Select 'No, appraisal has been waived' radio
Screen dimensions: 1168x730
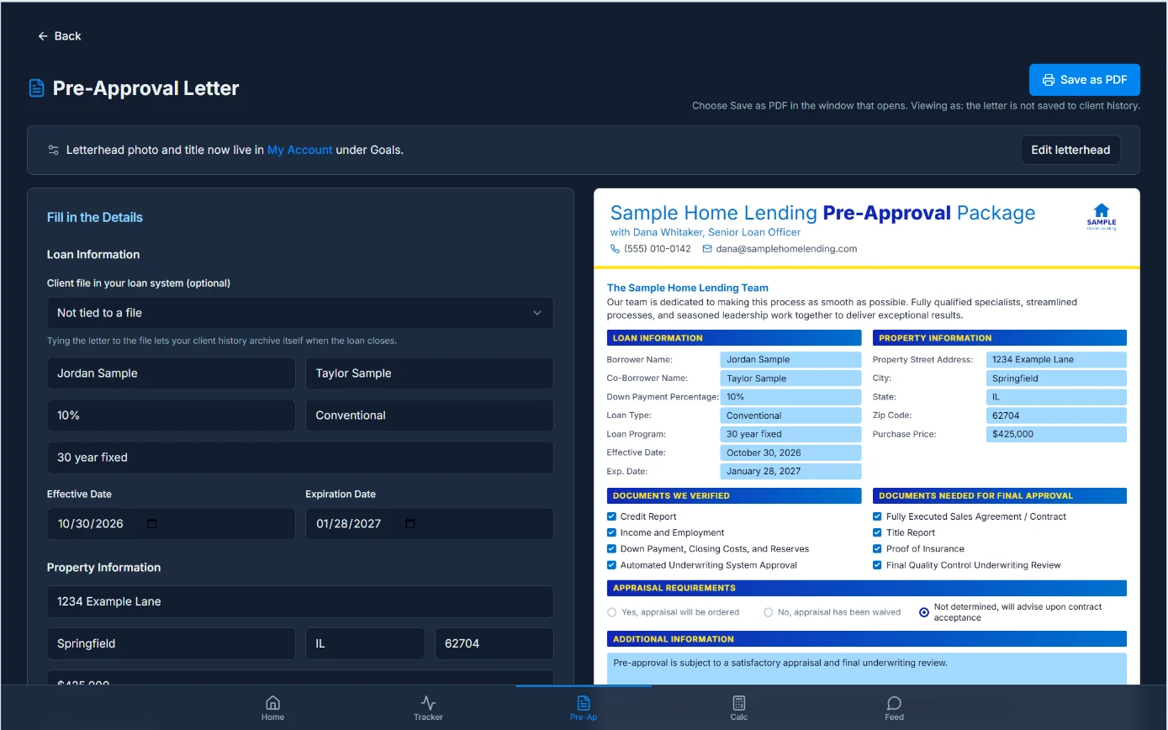(768, 612)
